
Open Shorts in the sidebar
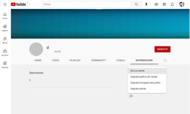(5, 40)
